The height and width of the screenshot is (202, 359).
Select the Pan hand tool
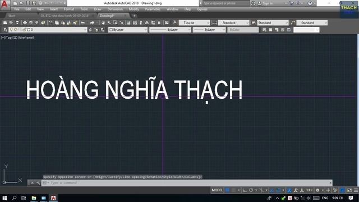click(103, 22)
